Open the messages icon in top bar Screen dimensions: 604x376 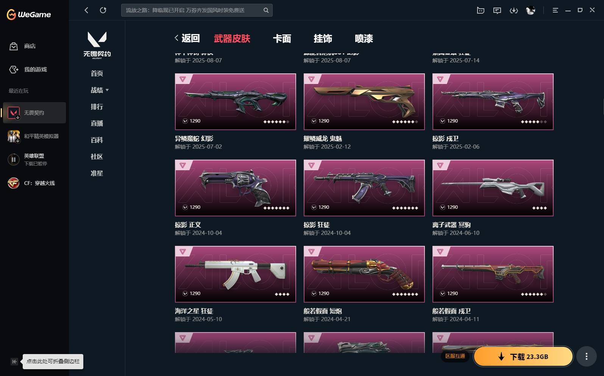point(497,11)
